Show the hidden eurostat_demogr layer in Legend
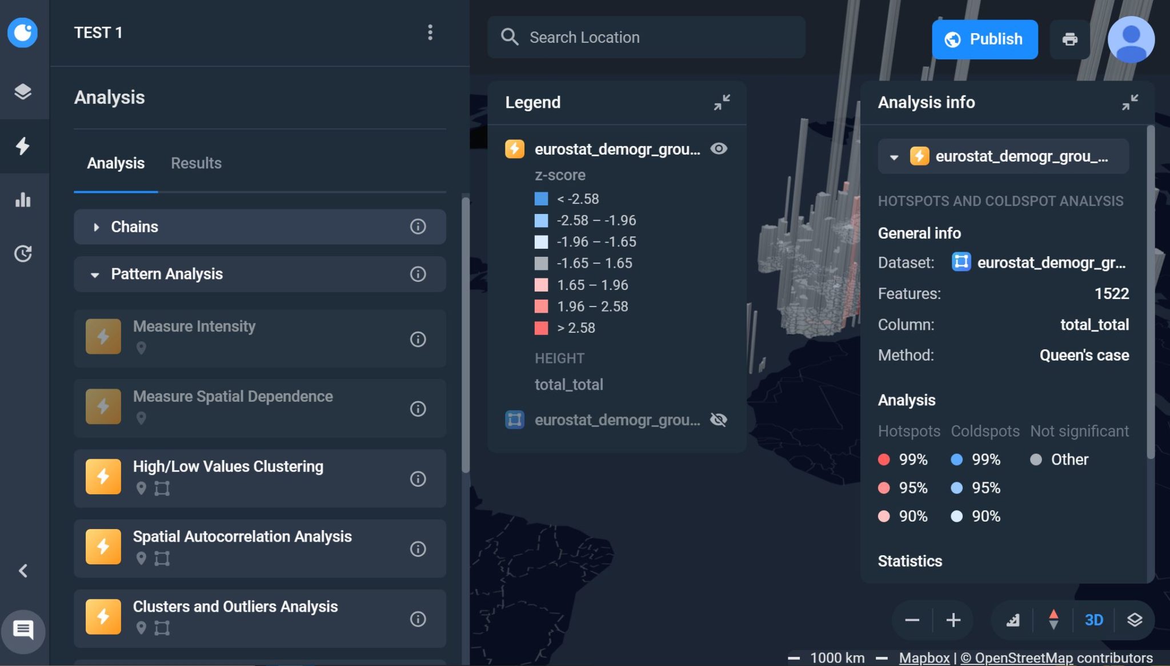Viewport: 1170px width, 666px height. click(x=719, y=420)
